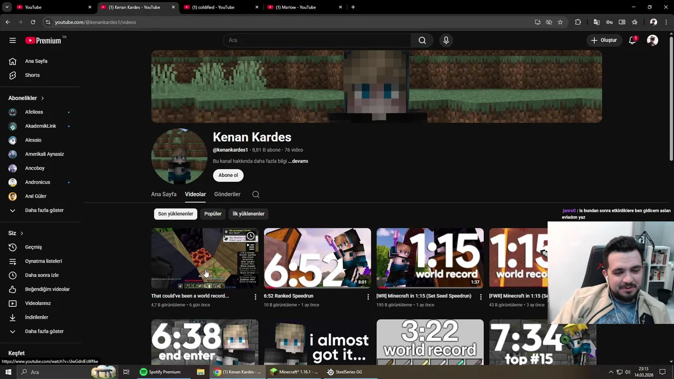Open the 6:38 end enter thumbnail

(204, 342)
